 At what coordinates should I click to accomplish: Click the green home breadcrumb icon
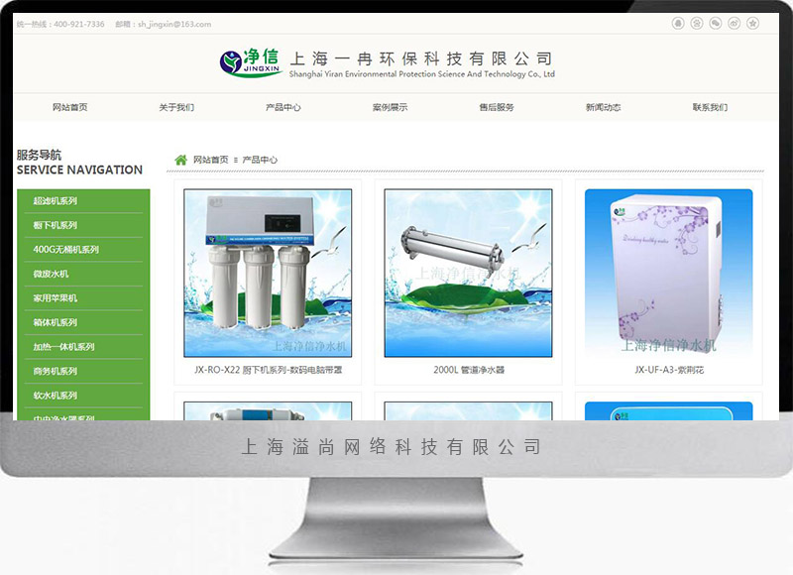tap(180, 160)
